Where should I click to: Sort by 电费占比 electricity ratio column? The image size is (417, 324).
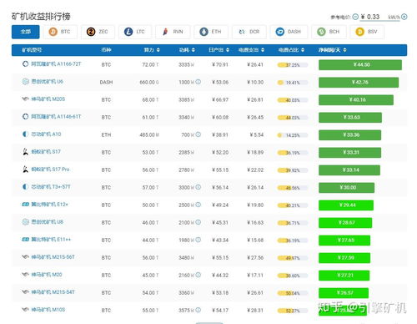(x=303, y=50)
